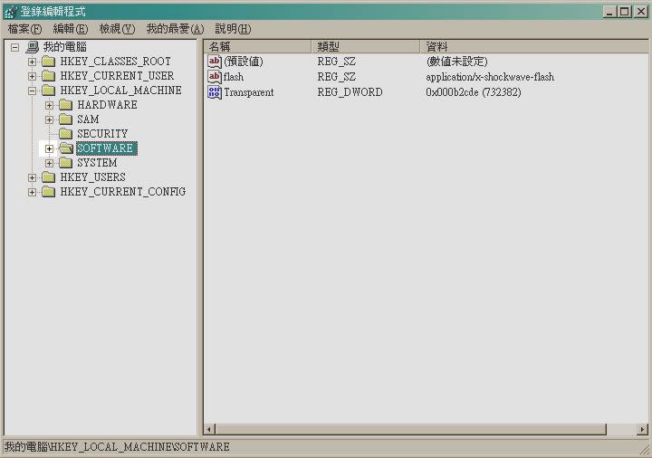Expand the SYSTEM key

pos(49,163)
